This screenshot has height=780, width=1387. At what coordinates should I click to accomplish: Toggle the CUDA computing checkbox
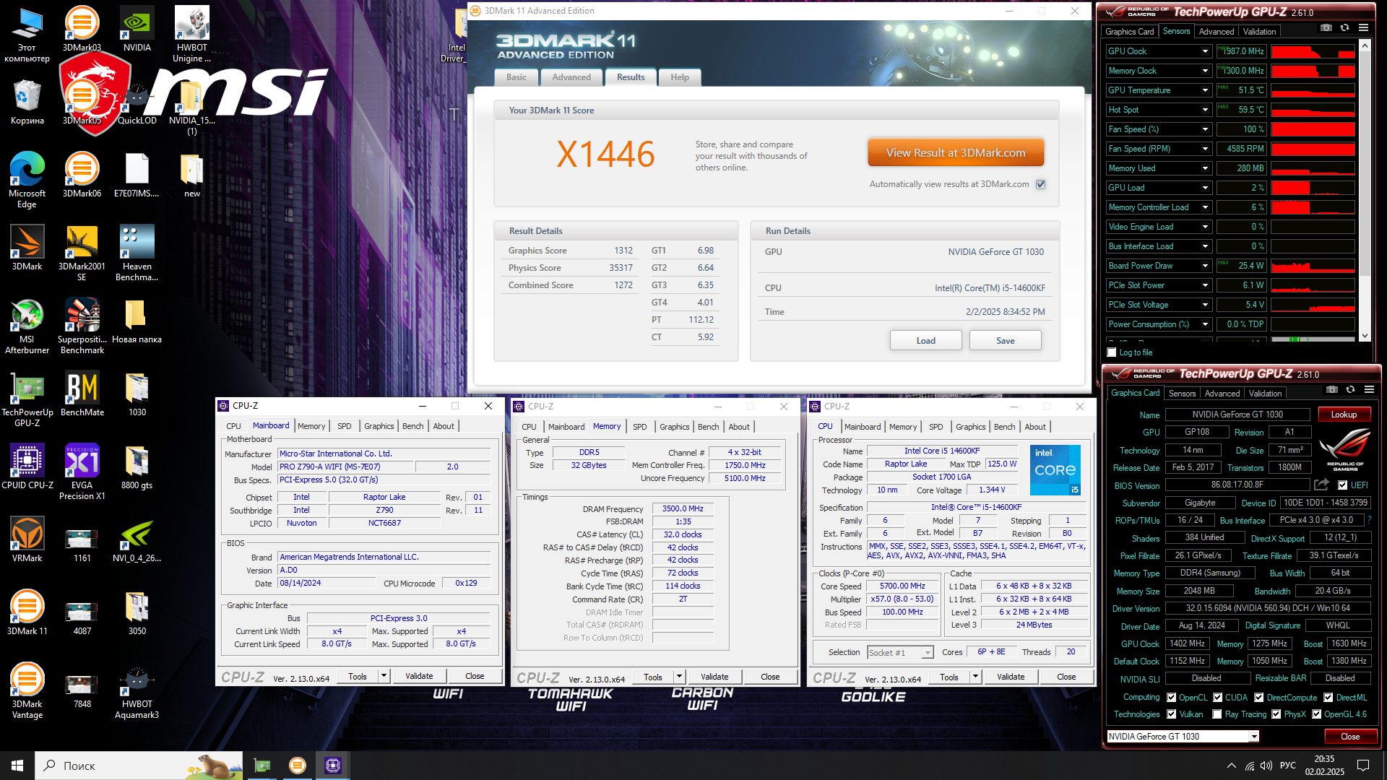(1218, 698)
